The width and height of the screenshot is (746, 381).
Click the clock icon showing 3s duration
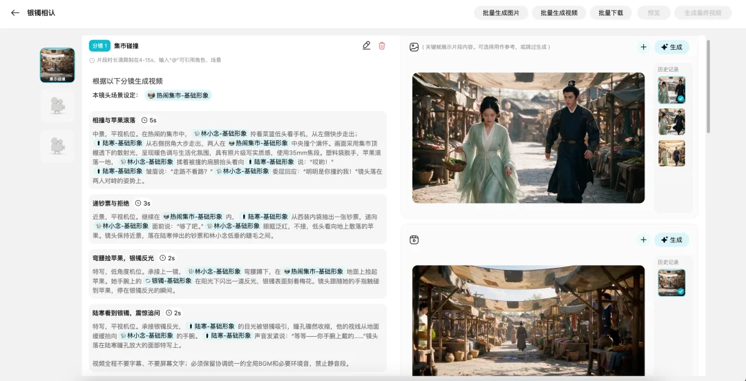point(138,203)
